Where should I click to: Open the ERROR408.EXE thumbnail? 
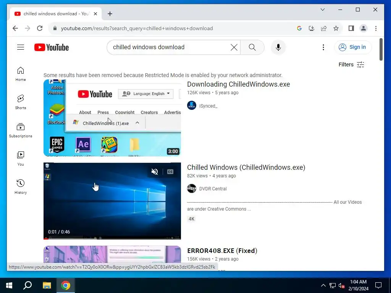point(112,254)
